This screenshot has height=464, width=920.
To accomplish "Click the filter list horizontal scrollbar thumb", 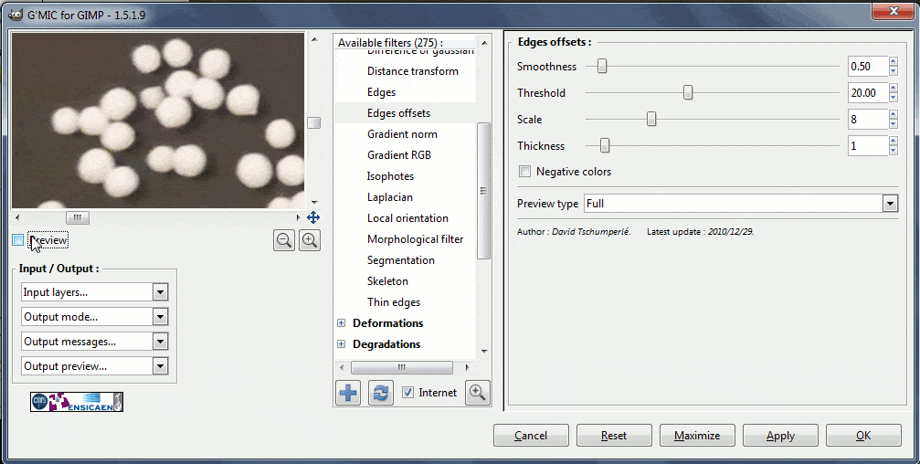I will click(x=402, y=367).
